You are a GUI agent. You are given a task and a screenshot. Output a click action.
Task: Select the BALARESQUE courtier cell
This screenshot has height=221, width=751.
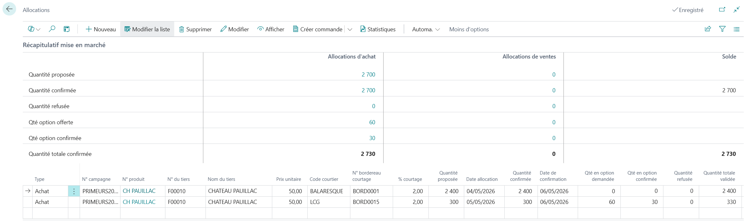click(x=329, y=191)
